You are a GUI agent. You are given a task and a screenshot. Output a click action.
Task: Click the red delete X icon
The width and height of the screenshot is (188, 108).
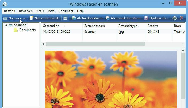coord(182,18)
